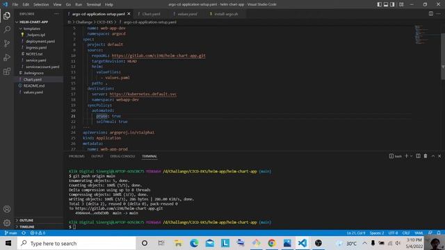Open terminal launch profile dropdown arrow
Image resolution: width=445 pixels, height=250 pixels.
click(411, 156)
